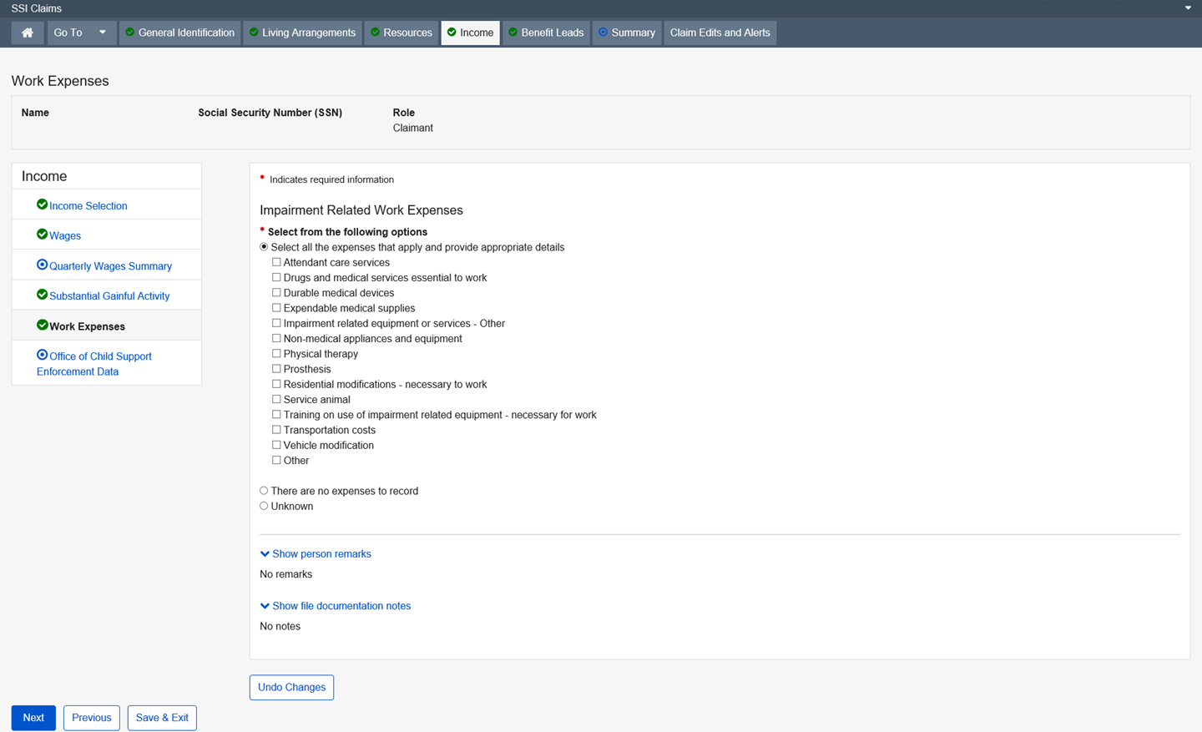Check the Attendant care services box
The image size is (1202, 732).
[x=276, y=262]
